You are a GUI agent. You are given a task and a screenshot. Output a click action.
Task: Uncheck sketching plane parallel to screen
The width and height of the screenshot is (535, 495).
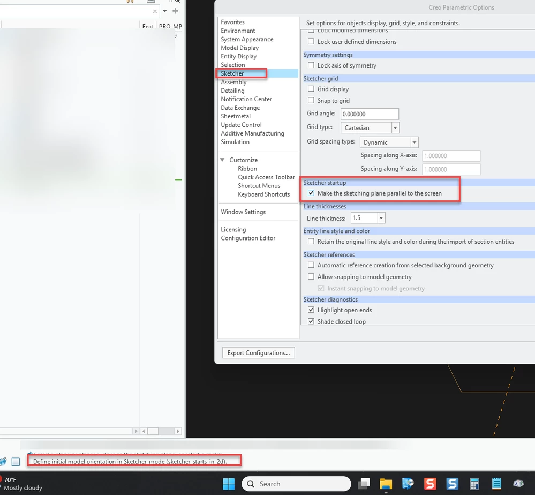[311, 193]
